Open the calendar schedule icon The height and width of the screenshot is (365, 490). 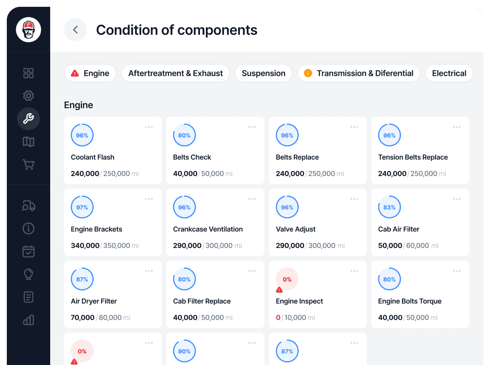[x=28, y=251]
